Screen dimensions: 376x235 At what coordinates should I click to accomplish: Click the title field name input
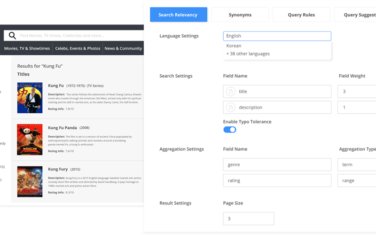click(277, 91)
